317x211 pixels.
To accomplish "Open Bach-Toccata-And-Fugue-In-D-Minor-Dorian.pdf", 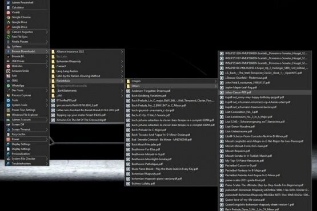I will (171, 135).
